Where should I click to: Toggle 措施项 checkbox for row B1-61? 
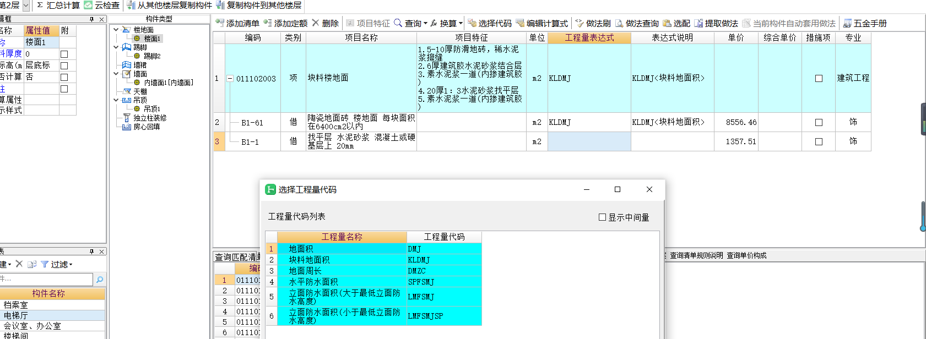pos(819,122)
